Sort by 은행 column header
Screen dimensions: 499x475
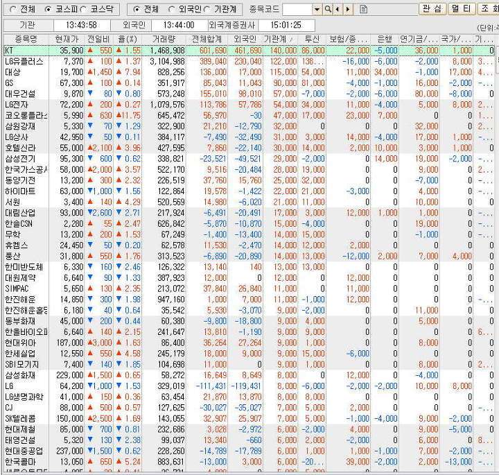[x=385, y=39]
